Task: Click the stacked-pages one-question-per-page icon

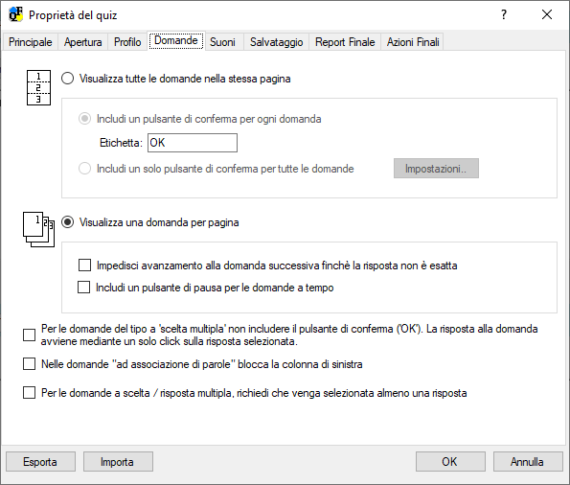Action: (x=39, y=230)
